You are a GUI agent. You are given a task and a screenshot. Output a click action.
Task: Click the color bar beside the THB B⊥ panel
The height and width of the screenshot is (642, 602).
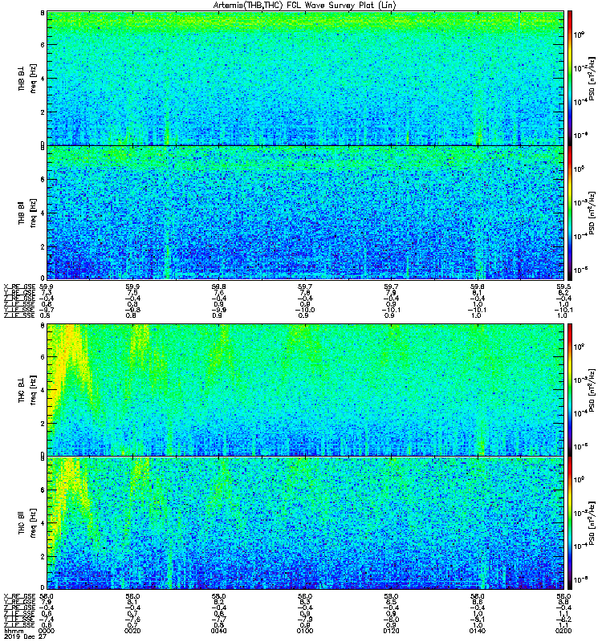pos(570,78)
